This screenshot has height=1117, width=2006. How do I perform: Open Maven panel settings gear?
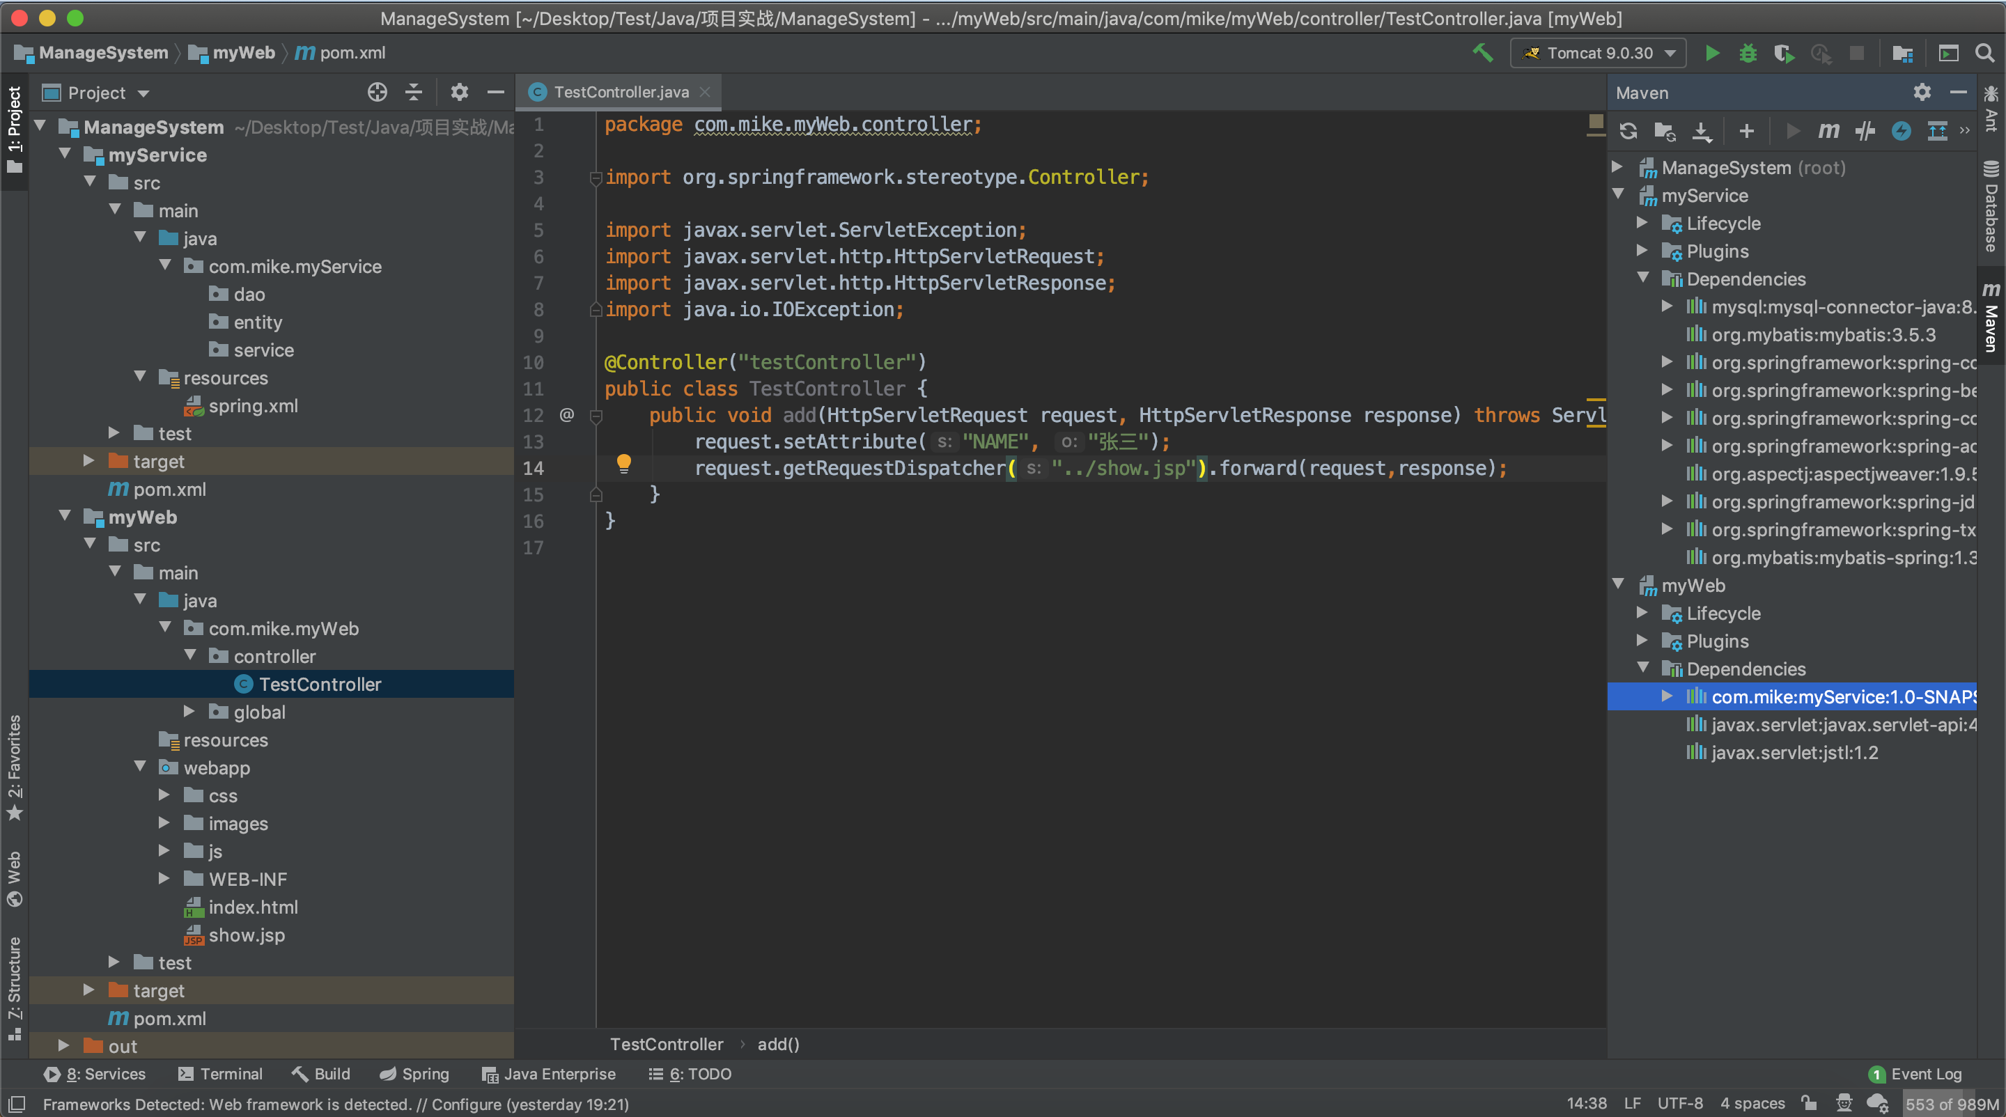coord(1922,93)
